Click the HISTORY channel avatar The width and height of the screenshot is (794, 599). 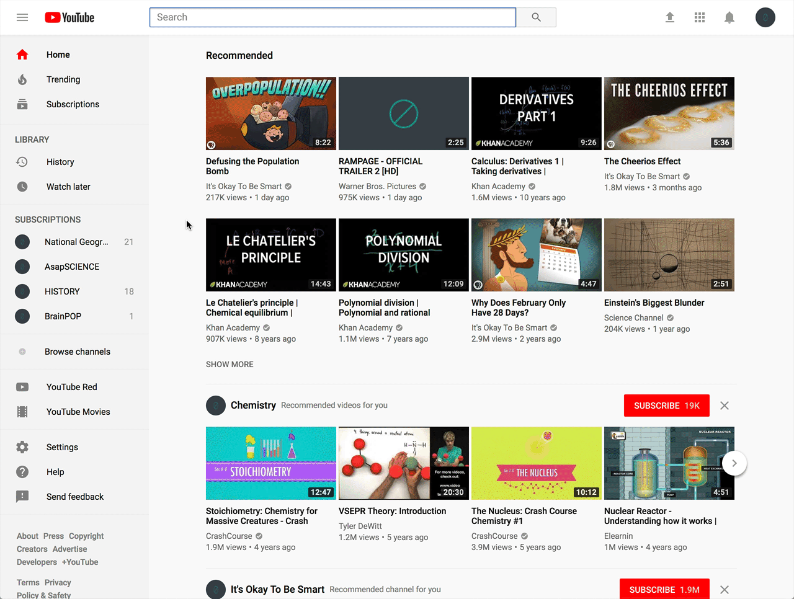point(22,291)
